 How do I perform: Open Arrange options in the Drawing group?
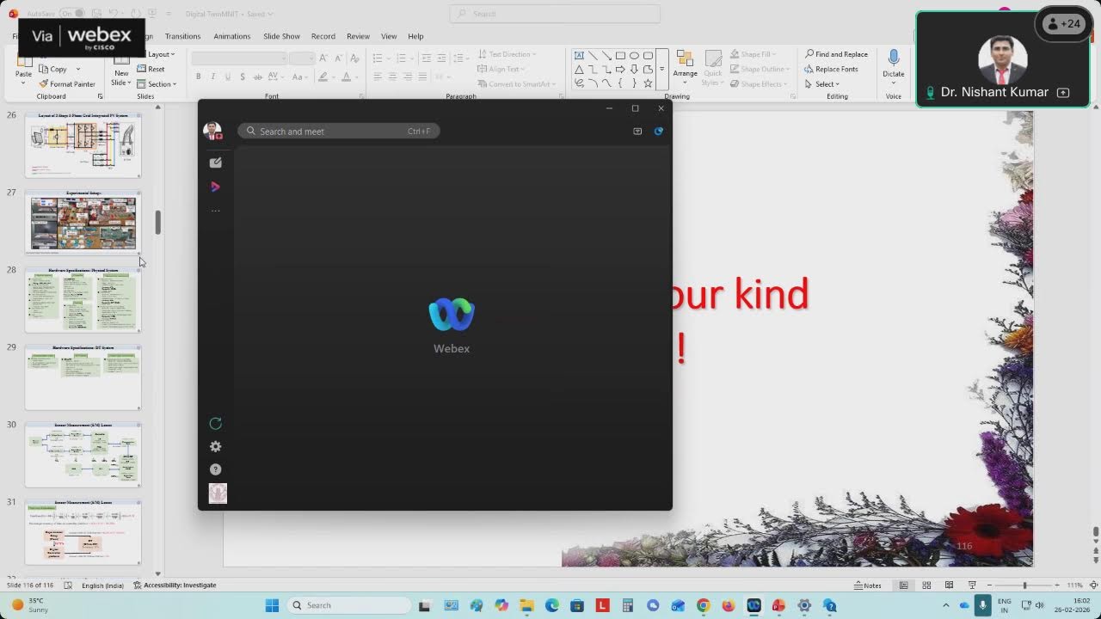pos(685,66)
